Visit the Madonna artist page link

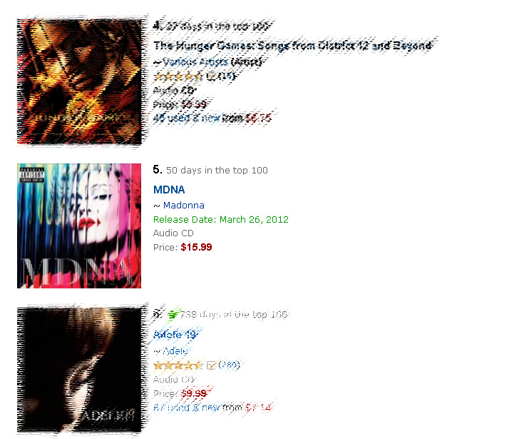point(183,206)
